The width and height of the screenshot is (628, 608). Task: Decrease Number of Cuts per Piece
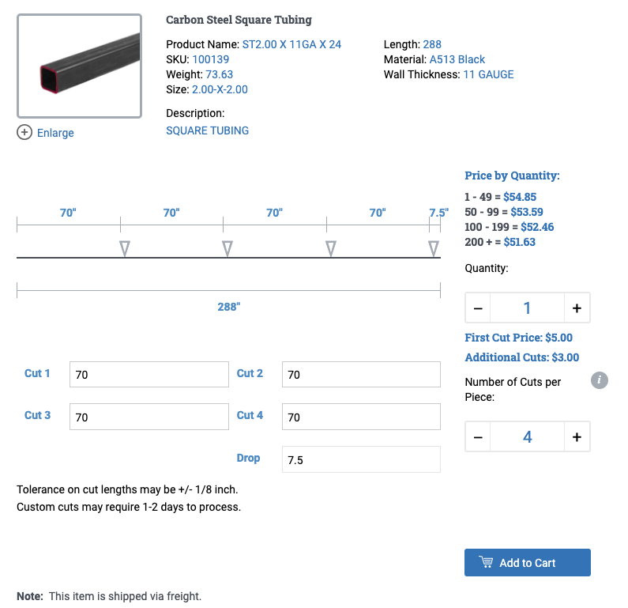[478, 436]
